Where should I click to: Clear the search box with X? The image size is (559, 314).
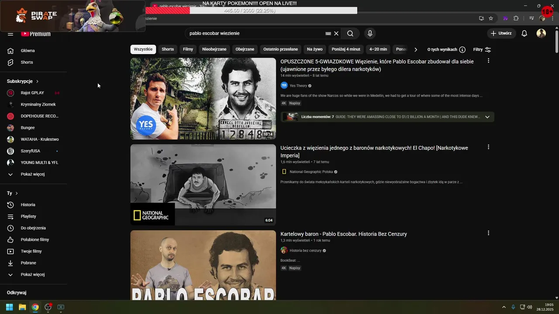336,34
